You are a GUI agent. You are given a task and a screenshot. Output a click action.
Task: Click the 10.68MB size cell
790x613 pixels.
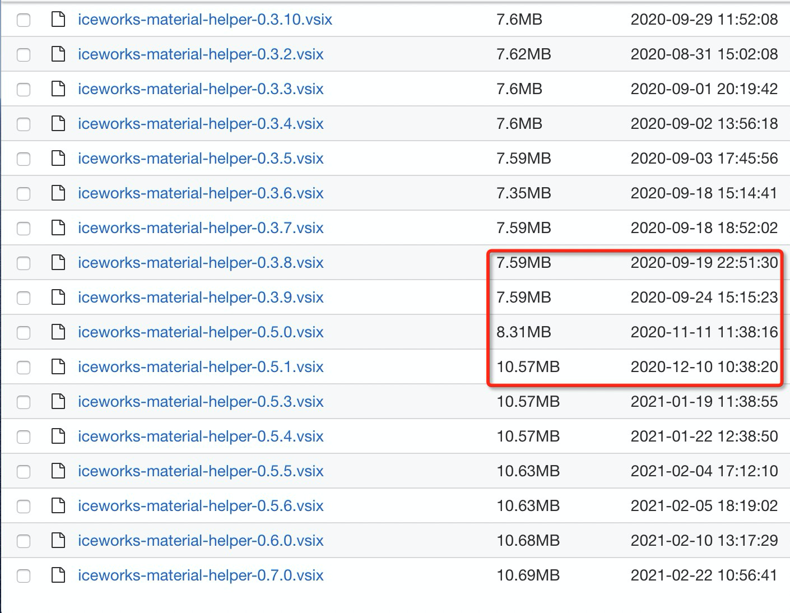click(x=528, y=541)
